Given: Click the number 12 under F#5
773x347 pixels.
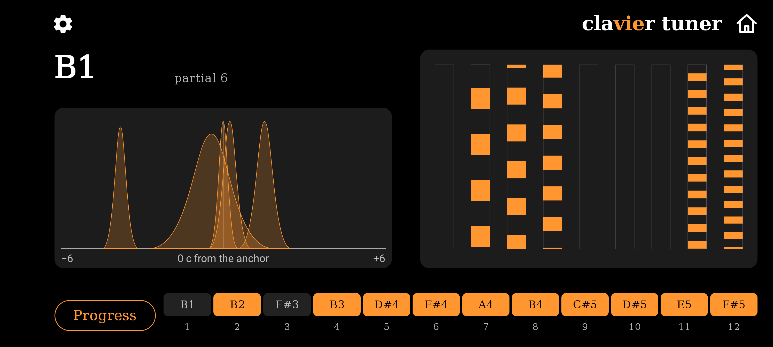Looking at the screenshot, I should coord(734,327).
